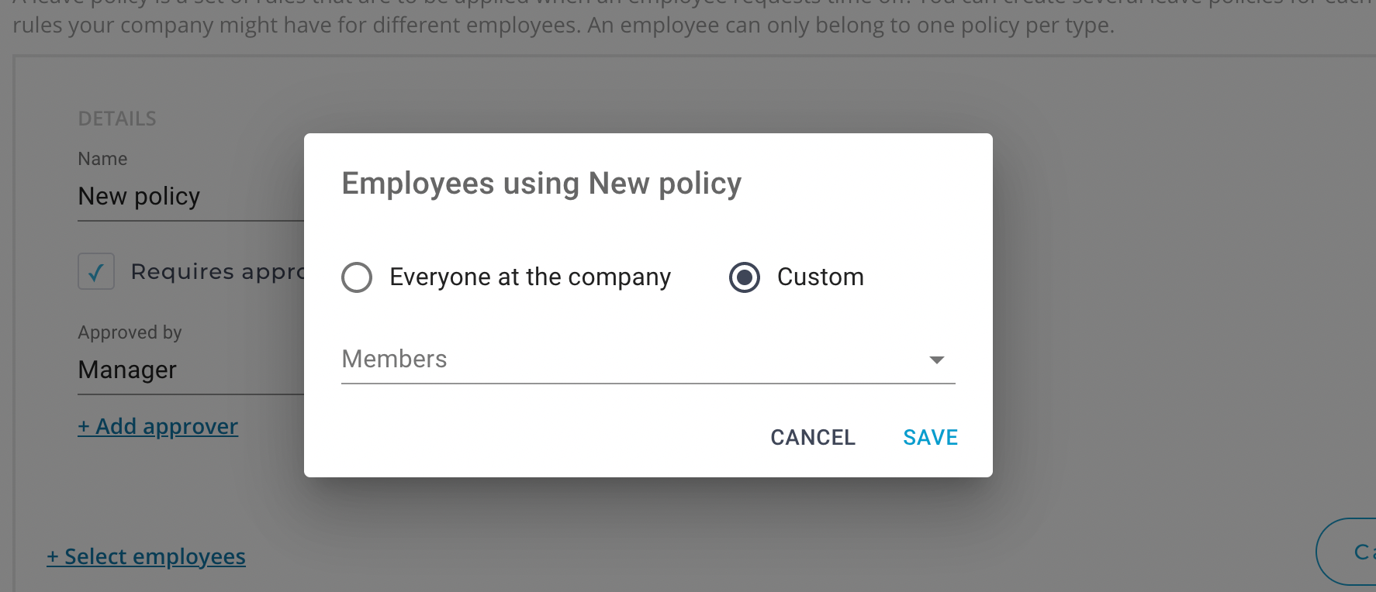Click the 'Name' field label
The image size is (1376, 592).
[102, 159]
